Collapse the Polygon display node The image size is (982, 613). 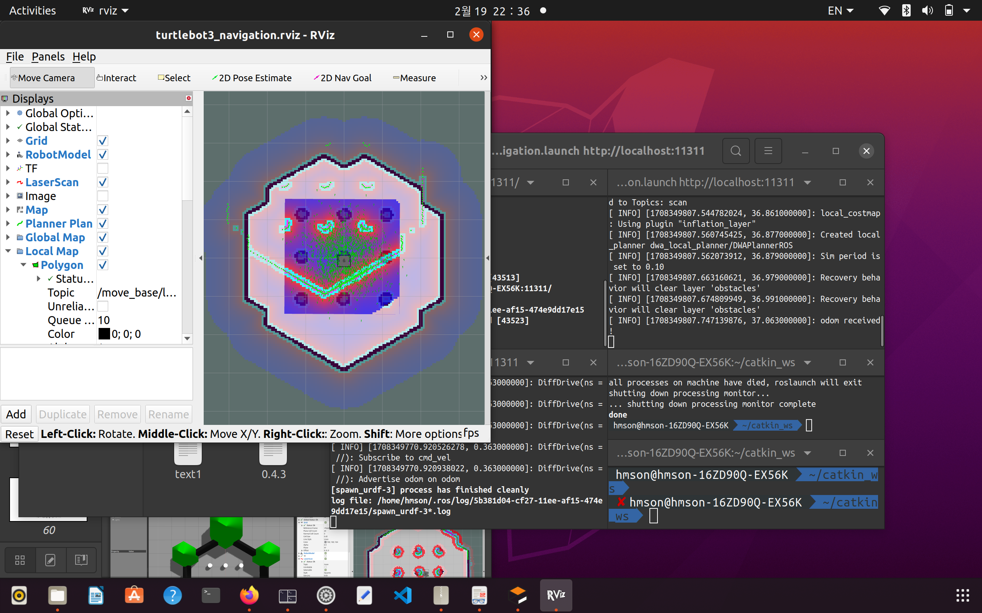(23, 265)
